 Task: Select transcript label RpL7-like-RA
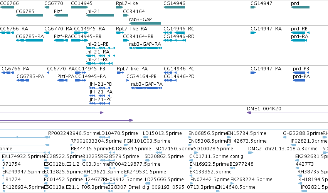pos(132,28)
